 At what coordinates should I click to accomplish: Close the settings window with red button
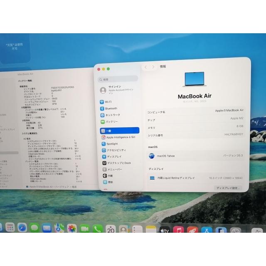99,69
